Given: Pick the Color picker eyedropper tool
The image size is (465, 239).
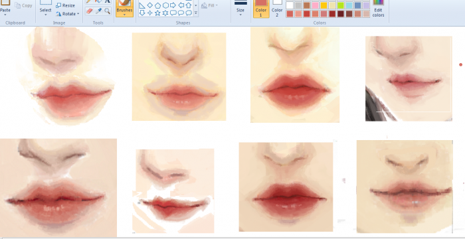Looking at the screenshot, I should click(x=98, y=11).
